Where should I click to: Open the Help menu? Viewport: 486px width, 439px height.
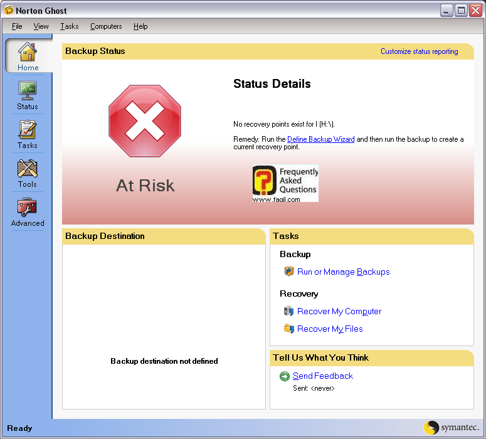point(140,26)
